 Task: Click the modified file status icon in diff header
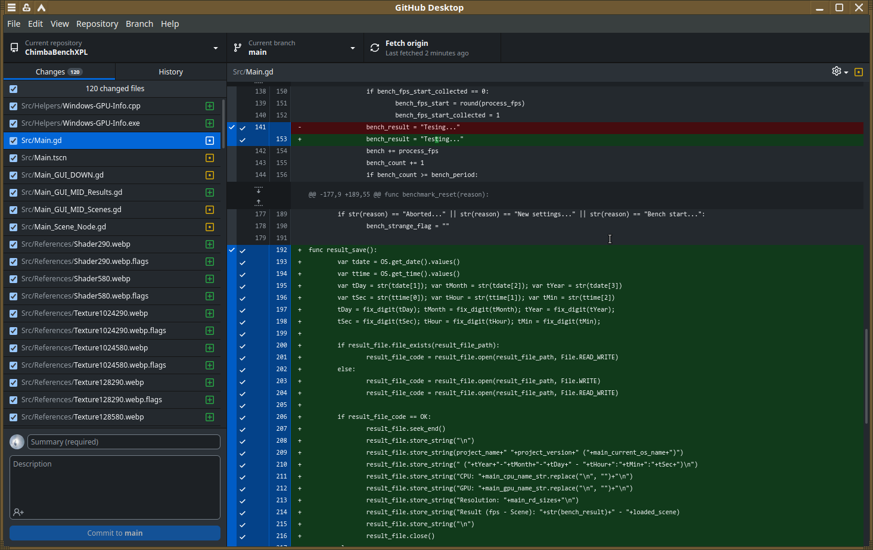coord(859,72)
